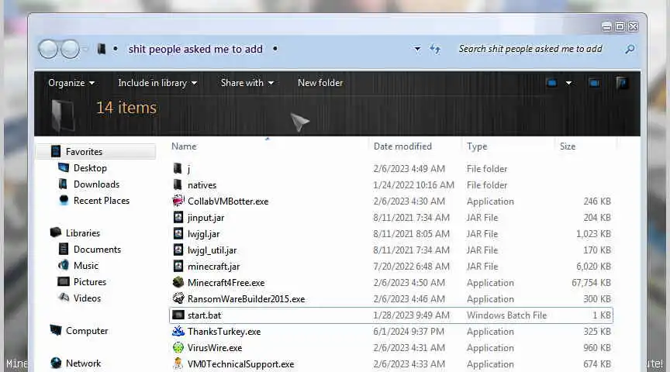670x372 pixels.
Task: Click the Recent Places icon
Action: (64, 200)
